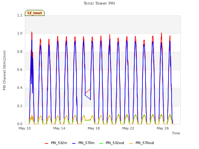Click the 1.0 y-axis tick label
This screenshot has height=149, width=199.
click(x=20, y=34)
